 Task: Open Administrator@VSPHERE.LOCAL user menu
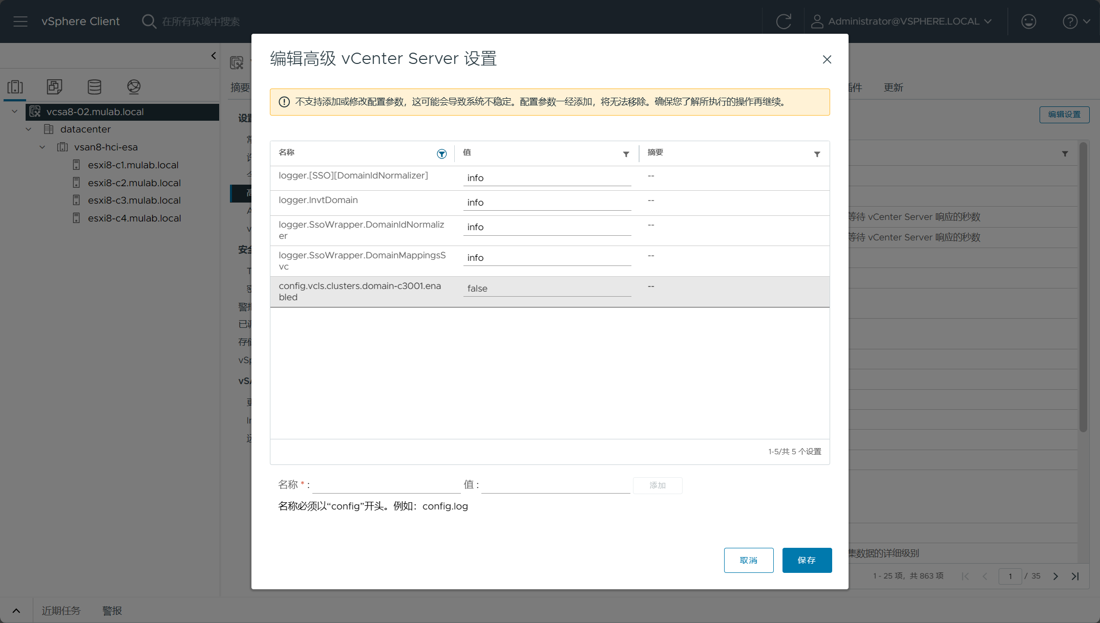click(x=901, y=21)
